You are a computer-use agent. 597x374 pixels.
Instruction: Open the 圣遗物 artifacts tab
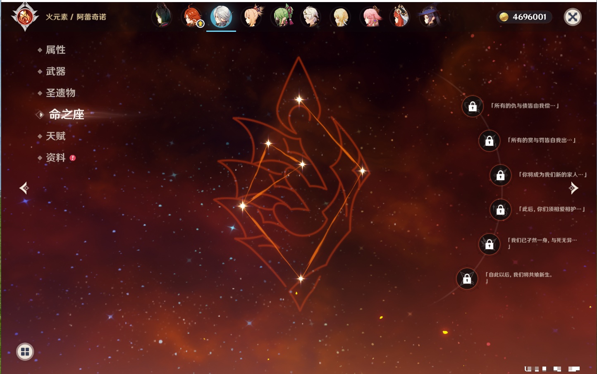pyautogui.click(x=60, y=93)
